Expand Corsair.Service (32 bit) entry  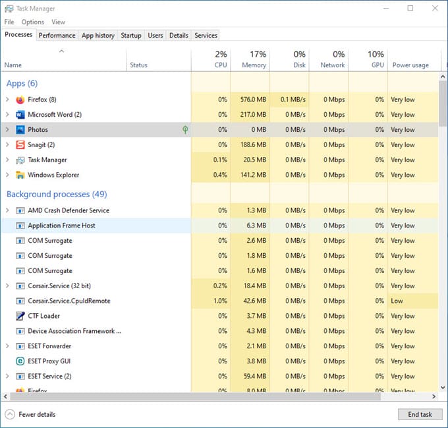(7, 286)
